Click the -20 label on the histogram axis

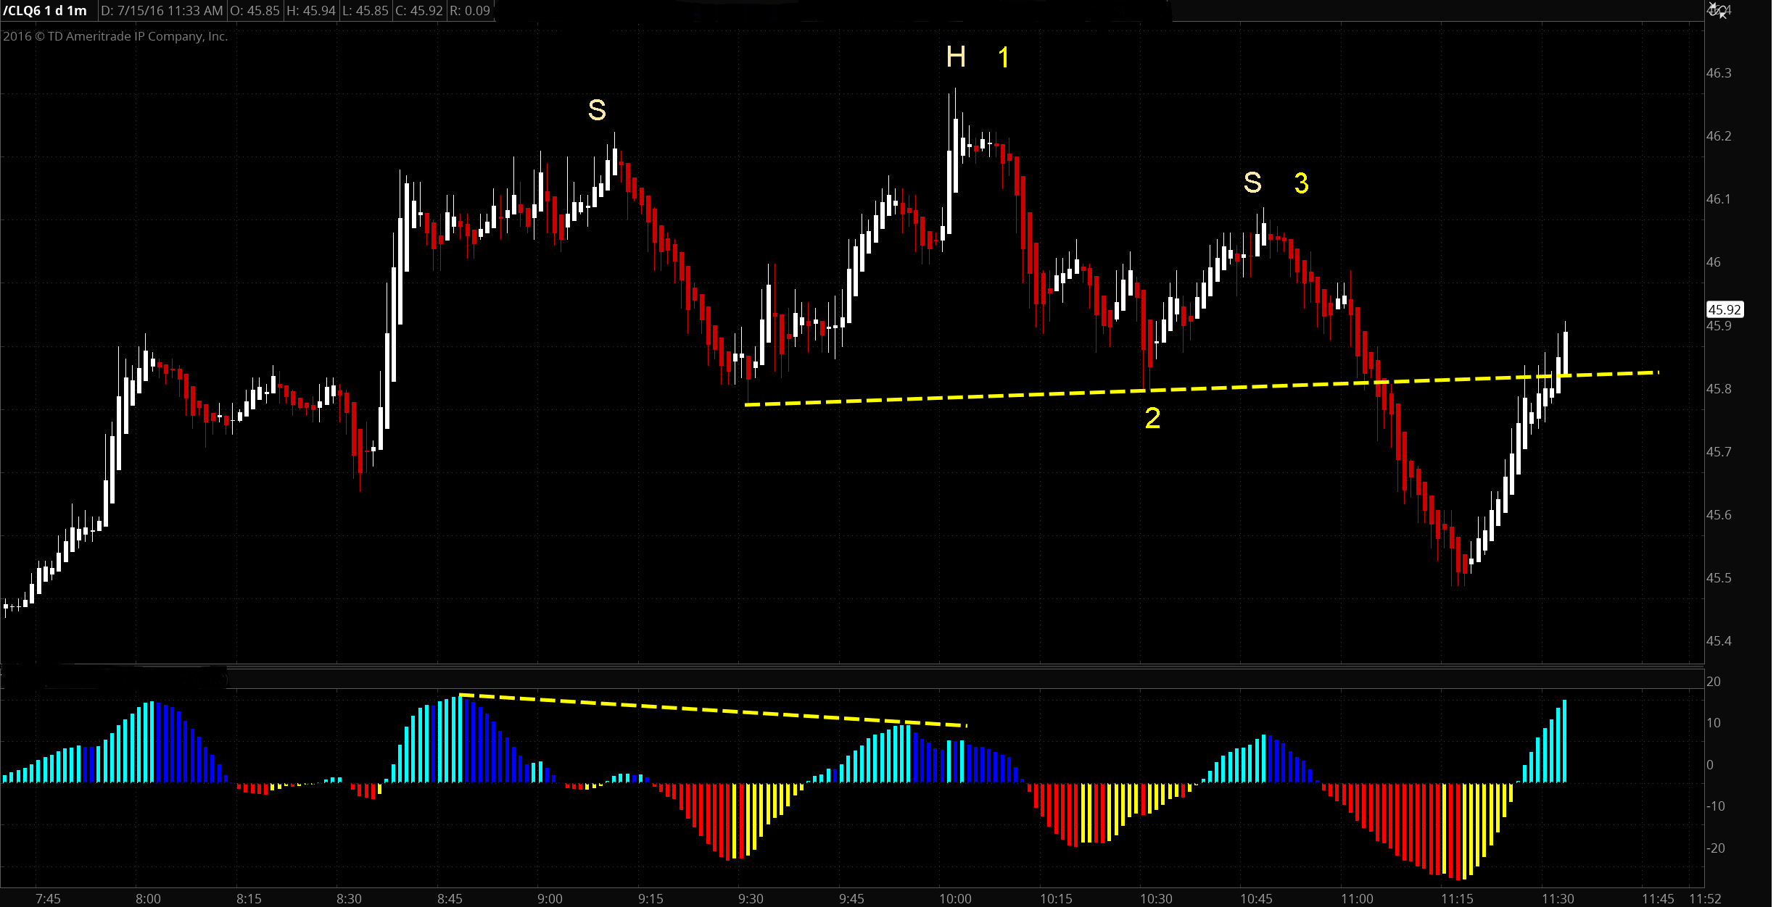[1716, 848]
